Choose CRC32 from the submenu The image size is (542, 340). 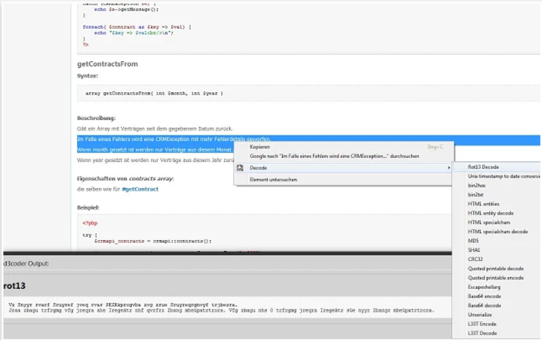click(475, 259)
